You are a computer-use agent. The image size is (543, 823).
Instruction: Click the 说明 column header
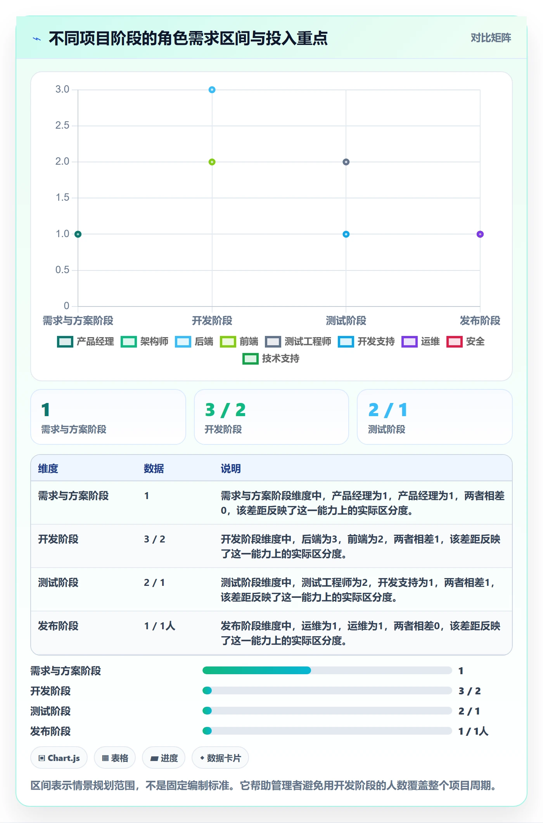[x=231, y=468]
